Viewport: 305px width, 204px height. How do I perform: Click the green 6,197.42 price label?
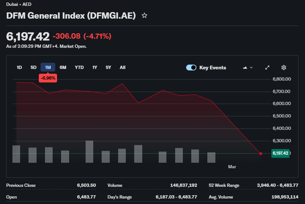tap(280, 153)
